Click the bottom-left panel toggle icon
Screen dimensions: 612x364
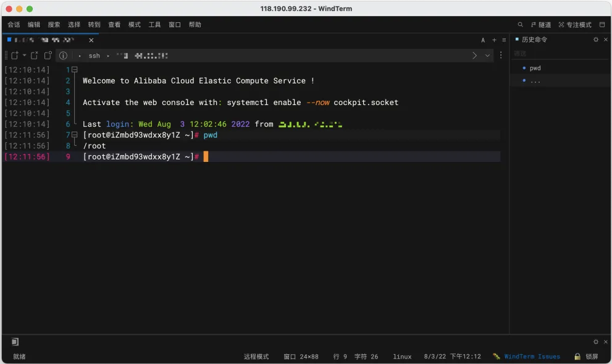15,342
